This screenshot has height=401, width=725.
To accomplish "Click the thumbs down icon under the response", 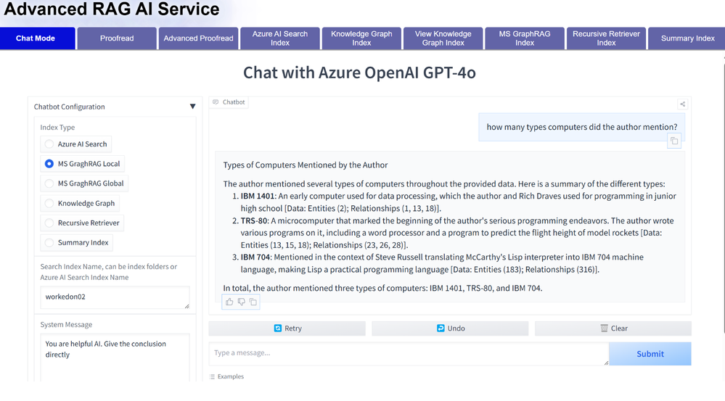I will pyautogui.click(x=242, y=302).
